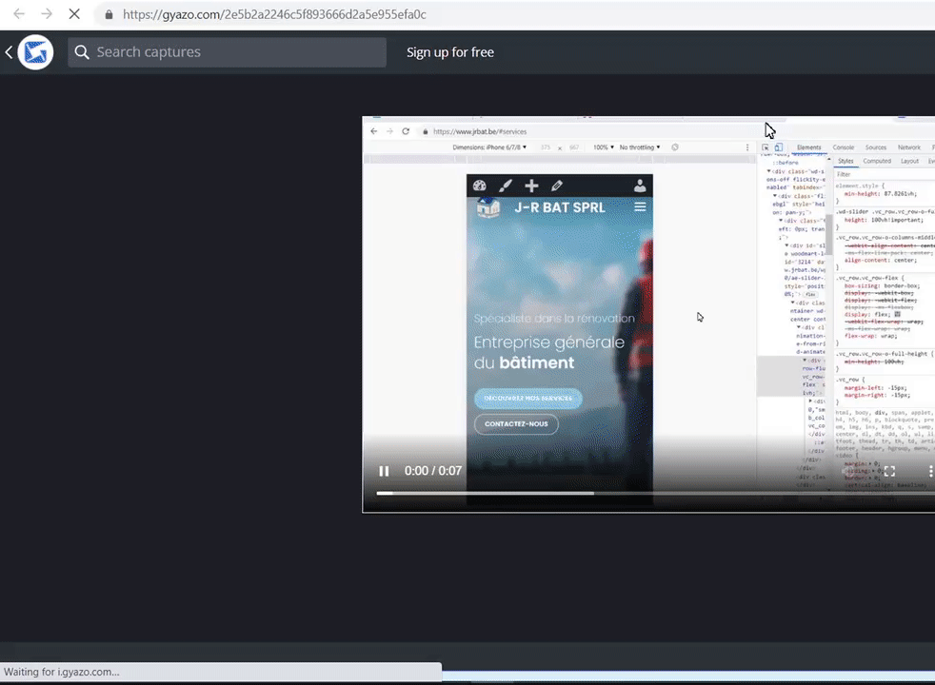Focus the Search captures field
Image resolution: width=935 pixels, height=685 pixels.
click(227, 52)
